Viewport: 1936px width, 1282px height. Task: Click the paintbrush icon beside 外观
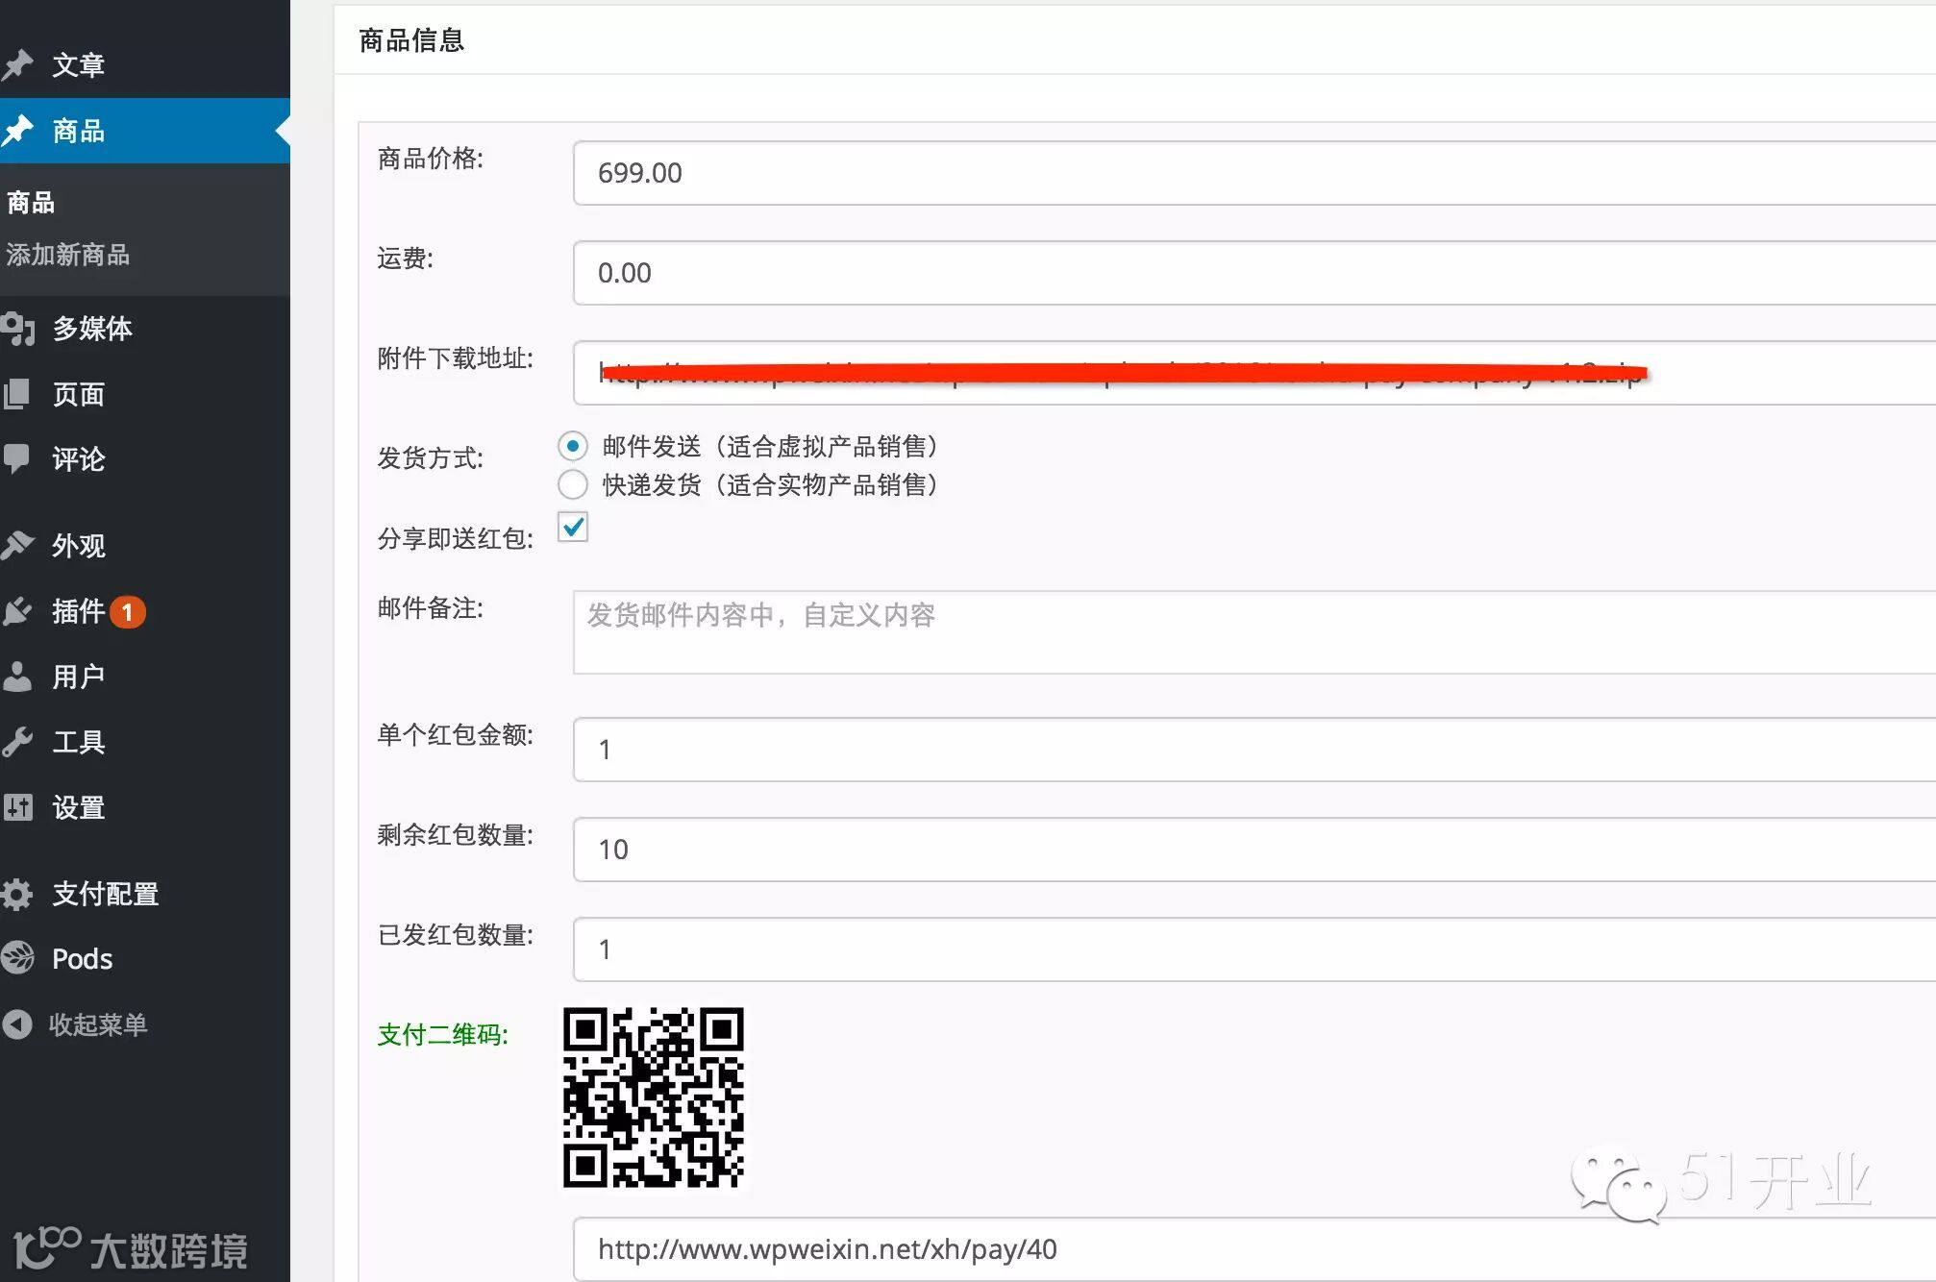coord(17,545)
